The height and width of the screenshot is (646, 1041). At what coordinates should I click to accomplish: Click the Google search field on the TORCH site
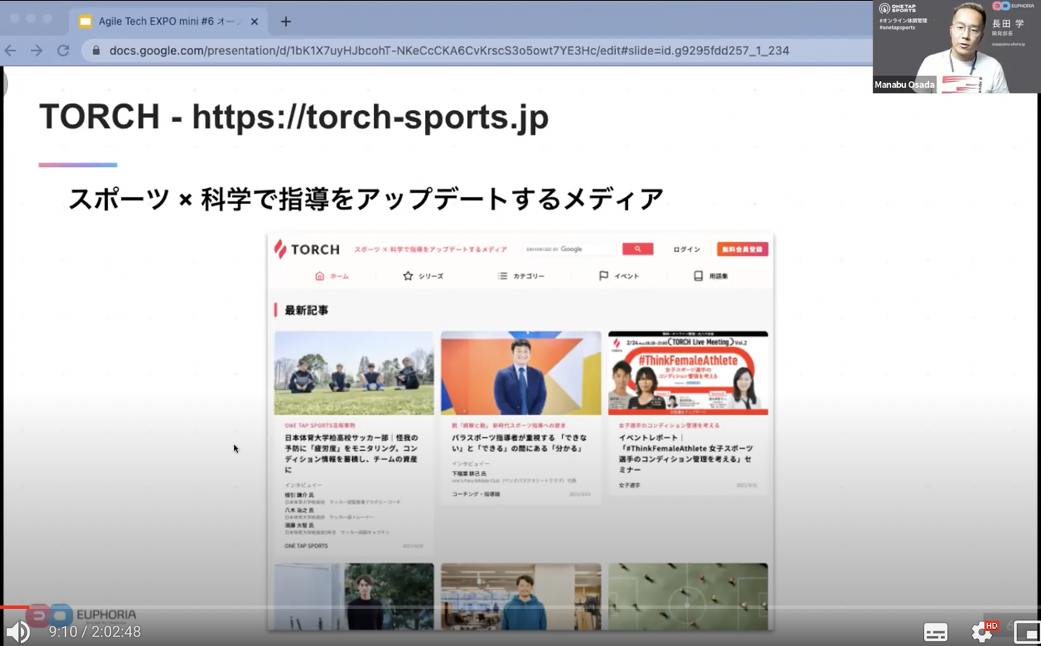(x=569, y=249)
